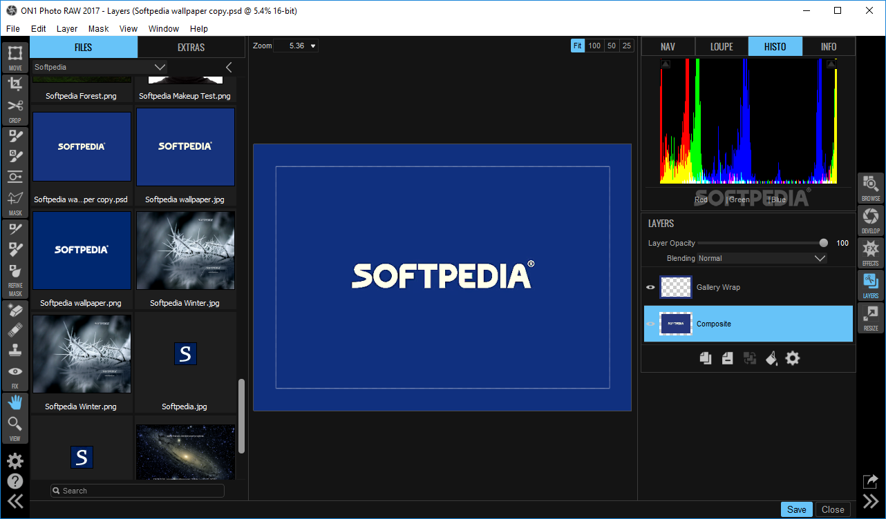Image resolution: width=886 pixels, height=519 pixels.
Task: Select the Masking Brush tool
Action: coord(15,156)
